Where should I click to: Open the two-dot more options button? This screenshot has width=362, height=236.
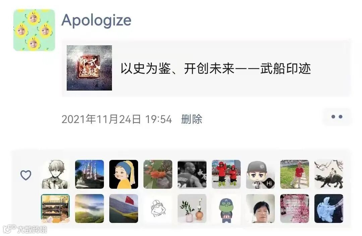[x=337, y=117]
